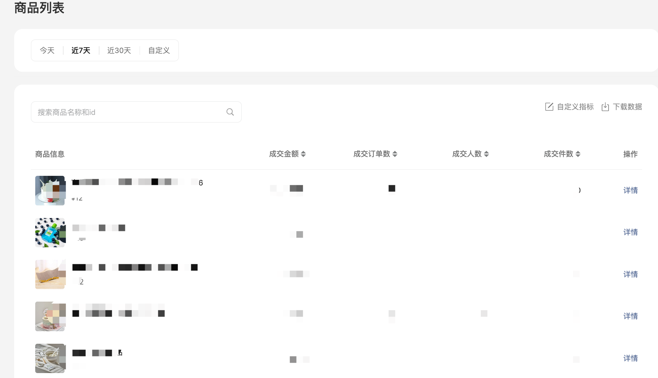Click the 下载数据 text button
Viewport: 658px width, 378px height.
point(627,107)
